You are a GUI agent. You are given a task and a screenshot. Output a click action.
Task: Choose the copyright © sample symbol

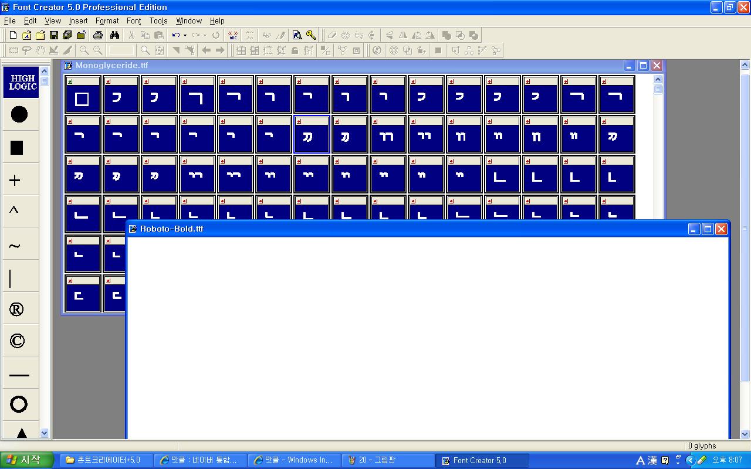[18, 341]
